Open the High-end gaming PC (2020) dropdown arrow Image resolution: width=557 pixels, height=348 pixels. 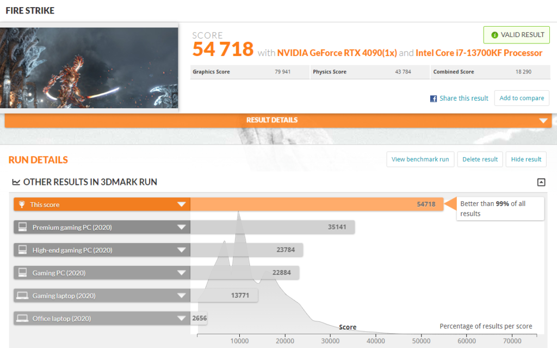tap(182, 250)
